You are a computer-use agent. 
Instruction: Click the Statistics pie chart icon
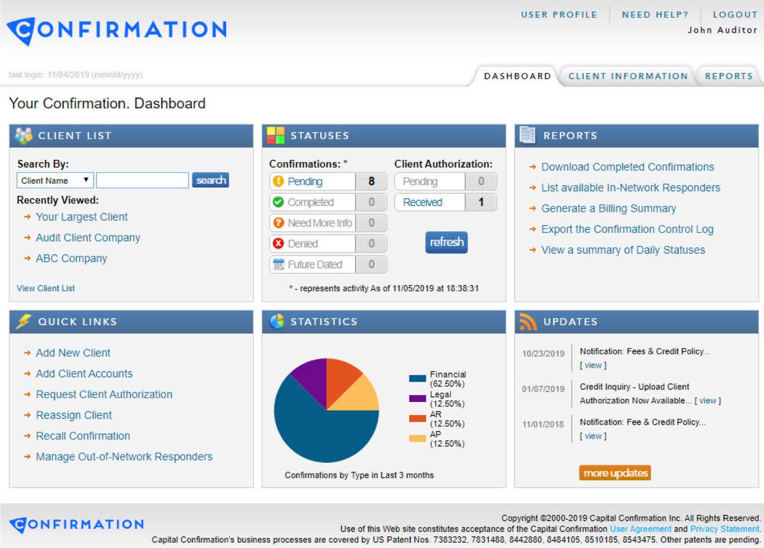(277, 321)
